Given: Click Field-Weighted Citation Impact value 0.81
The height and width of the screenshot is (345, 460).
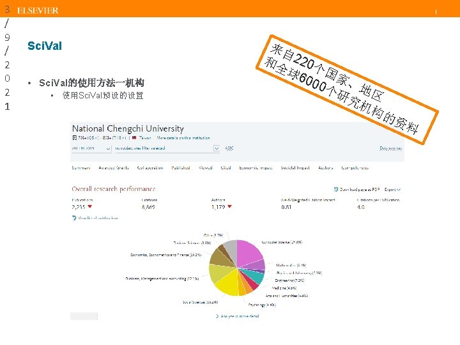Looking at the screenshot, I should pyautogui.click(x=286, y=207).
